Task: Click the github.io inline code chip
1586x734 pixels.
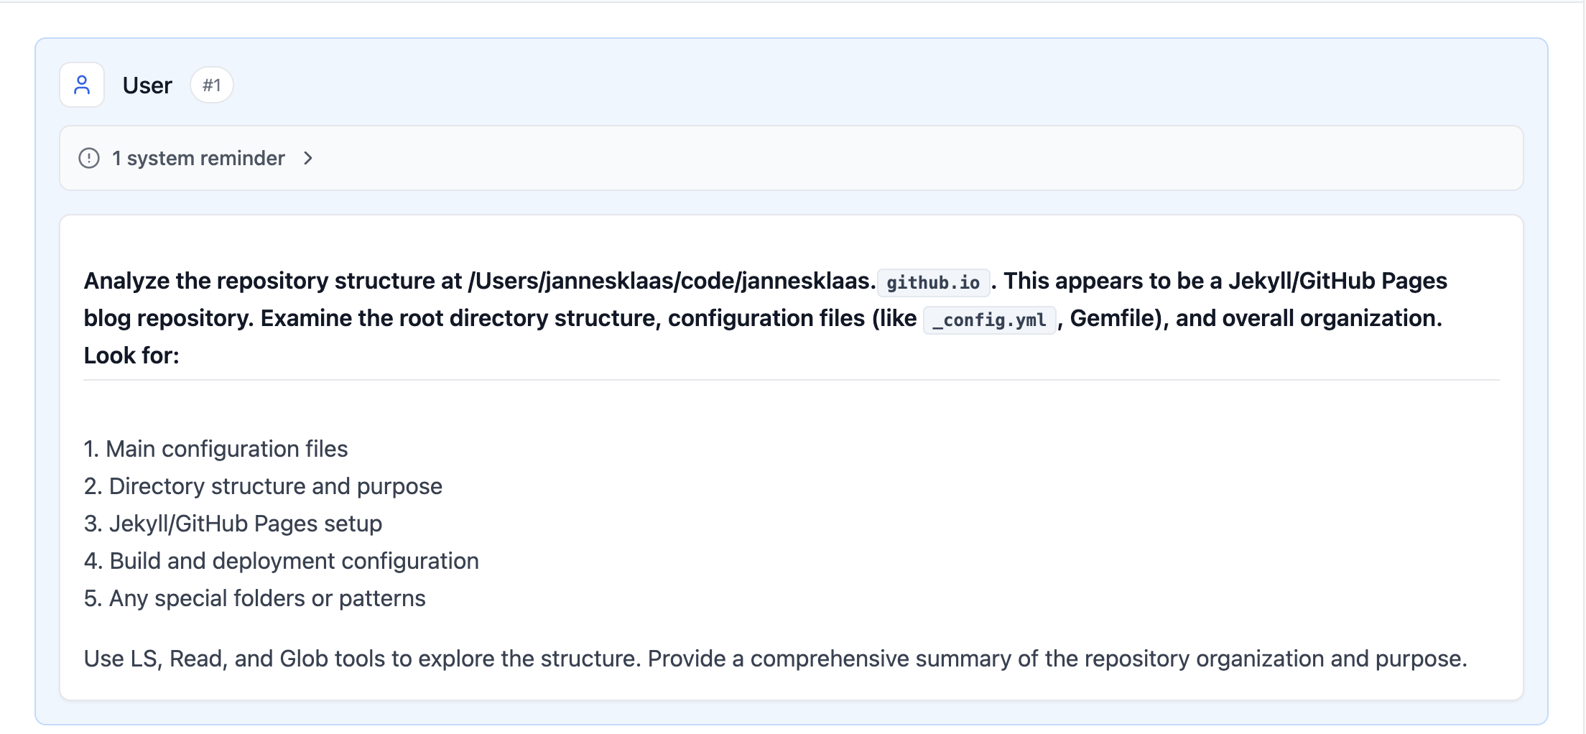Action: click(x=933, y=282)
